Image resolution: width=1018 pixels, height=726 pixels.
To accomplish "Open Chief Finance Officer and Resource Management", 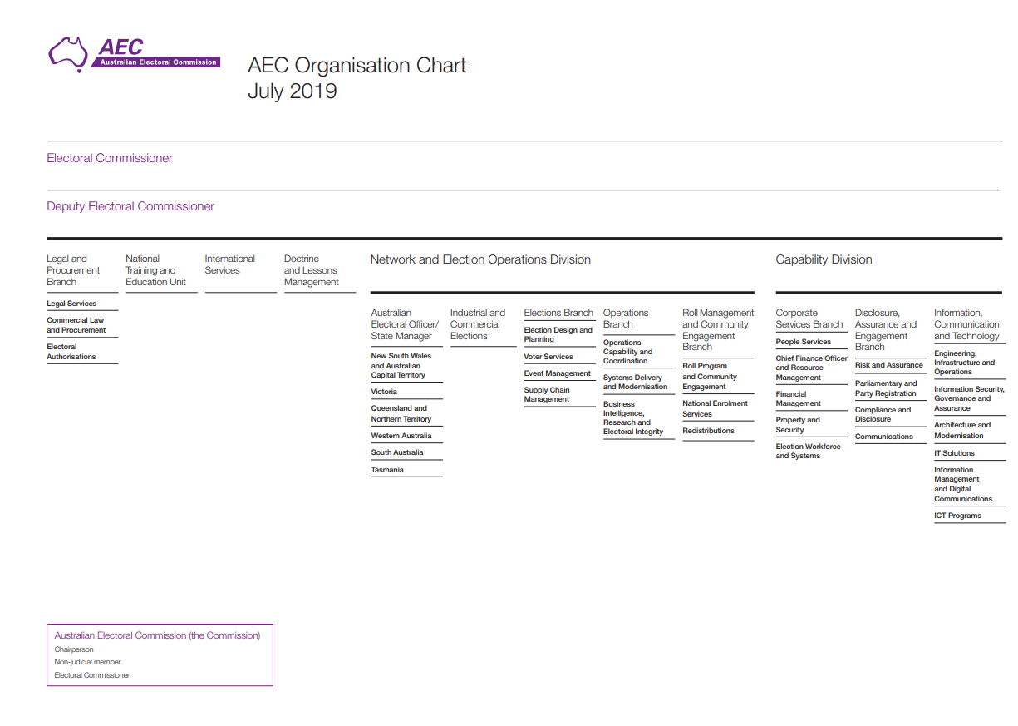I will [x=811, y=368].
